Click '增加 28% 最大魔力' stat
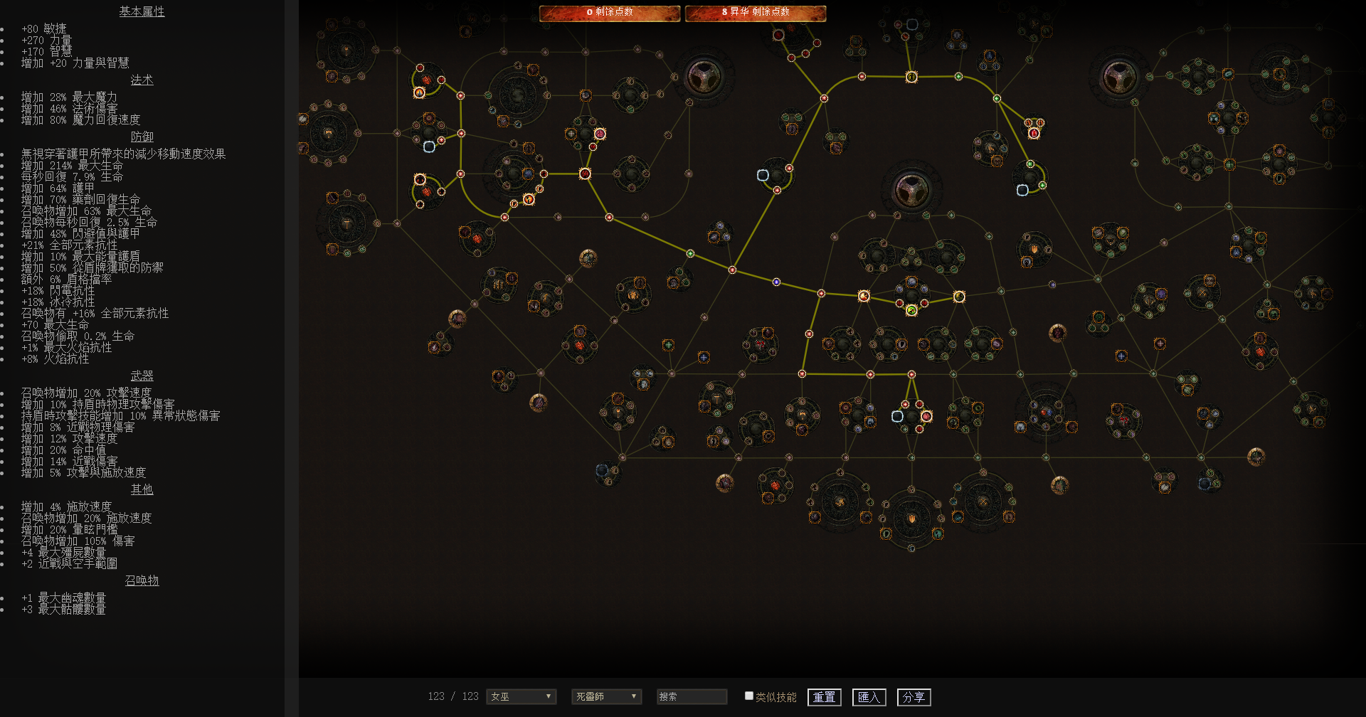 tap(69, 97)
